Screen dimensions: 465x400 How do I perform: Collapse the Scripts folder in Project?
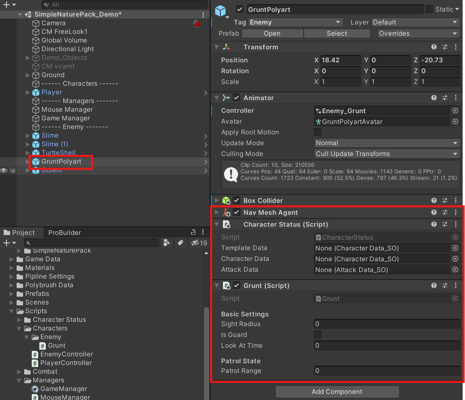pyautogui.click(x=12, y=311)
